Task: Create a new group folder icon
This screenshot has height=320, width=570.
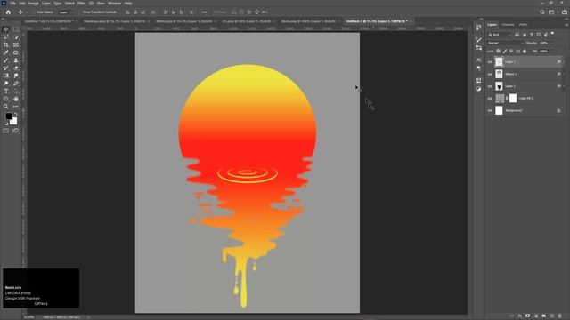Action: (x=544, y=316)
